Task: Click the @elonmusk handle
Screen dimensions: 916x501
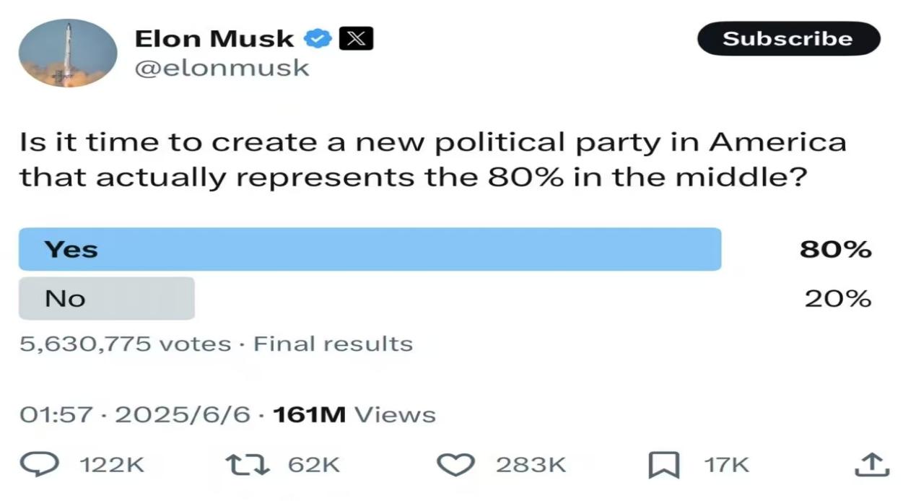Action: (222, 68)
